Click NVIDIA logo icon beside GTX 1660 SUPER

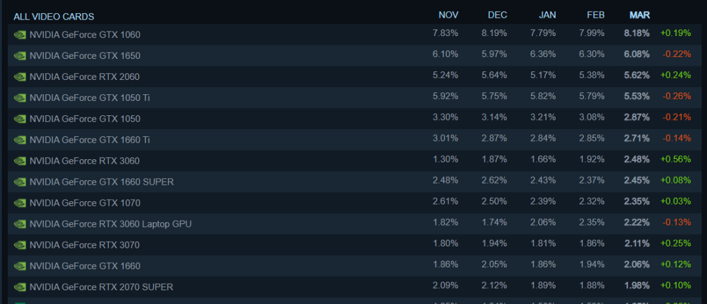coord(20,182)
